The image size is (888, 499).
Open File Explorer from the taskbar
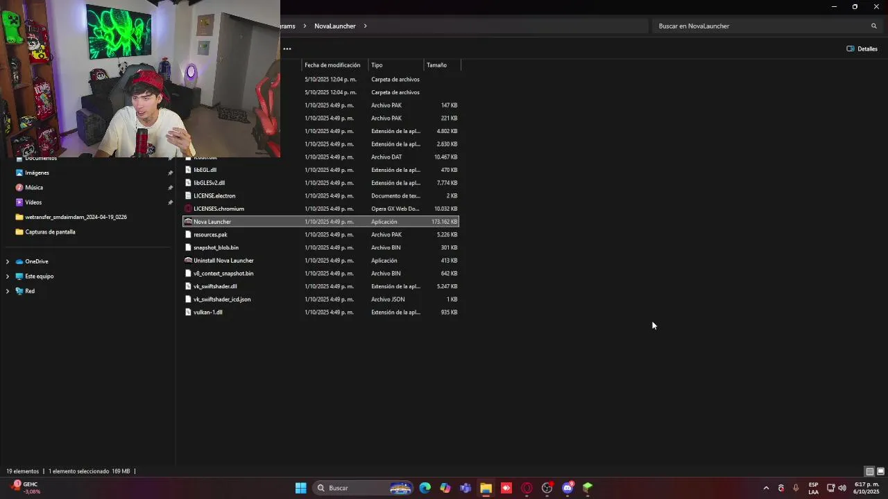(486, 488)
